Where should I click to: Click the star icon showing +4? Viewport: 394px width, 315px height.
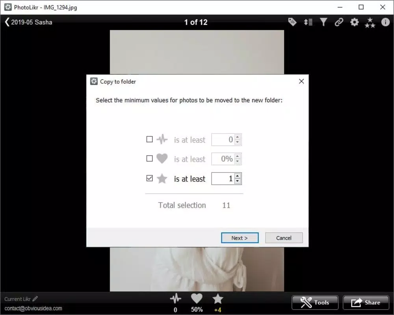click(217, 299)
